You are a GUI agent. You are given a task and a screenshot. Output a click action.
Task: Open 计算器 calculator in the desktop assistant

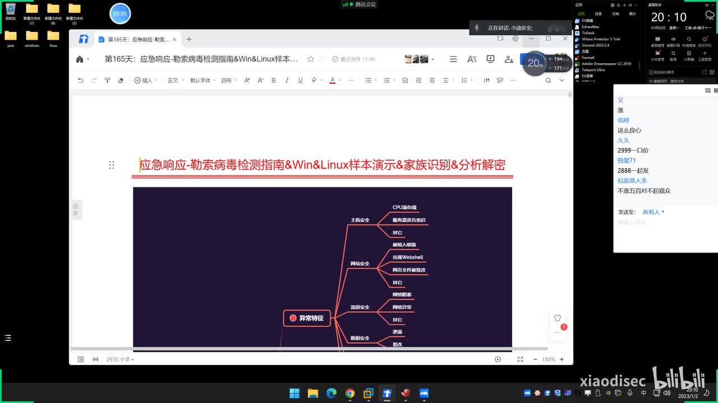coord(689,55)
